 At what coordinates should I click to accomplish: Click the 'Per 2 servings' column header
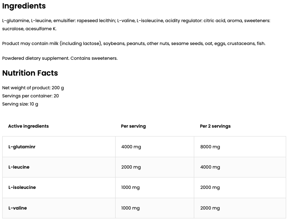pos(215,126)
